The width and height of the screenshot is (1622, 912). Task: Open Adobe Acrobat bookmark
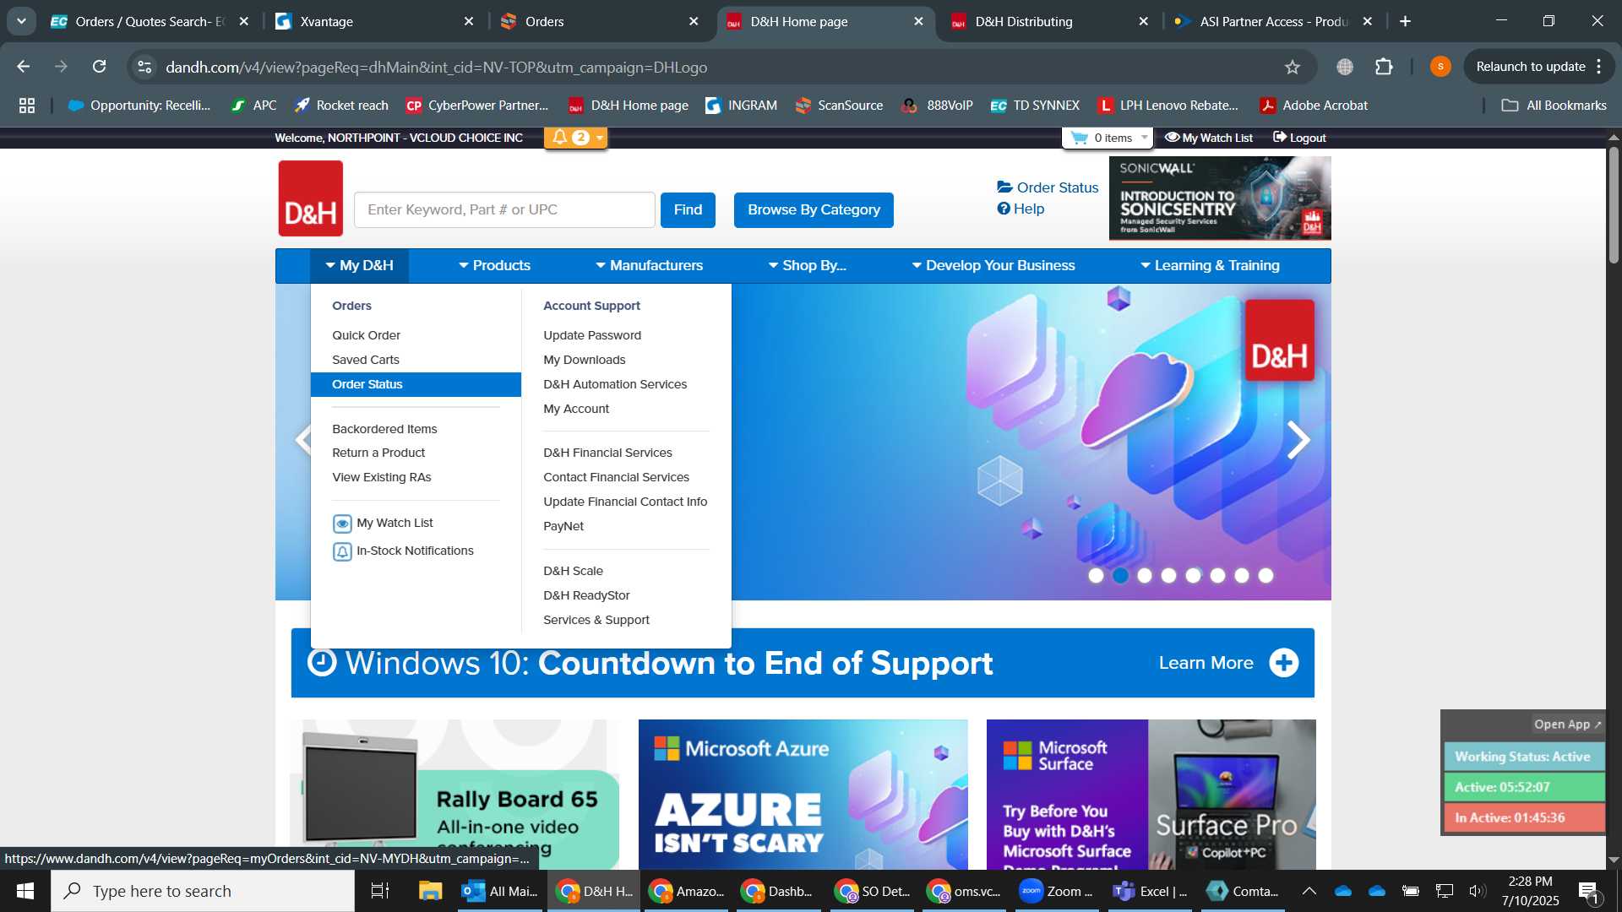click(x=1314, y=106)
